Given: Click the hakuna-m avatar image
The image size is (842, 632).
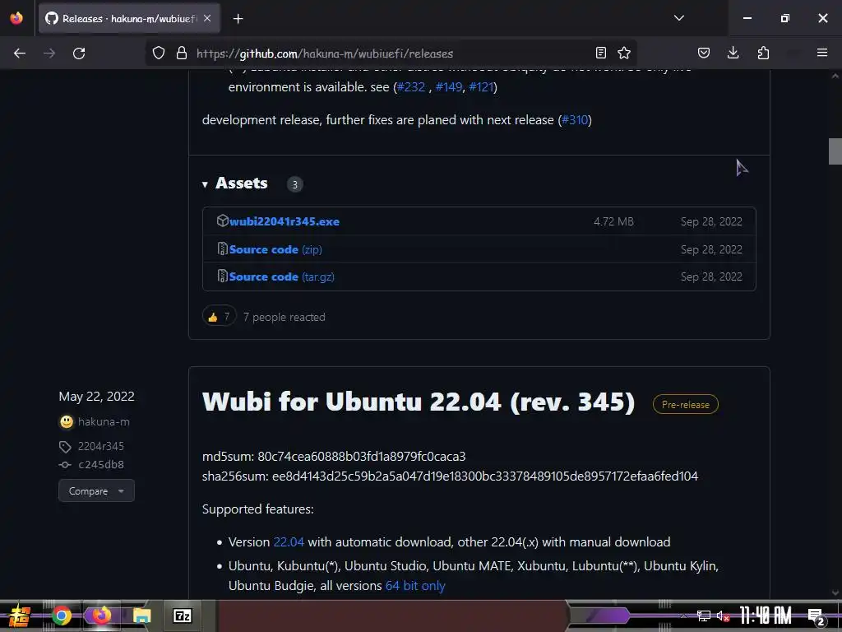Looking at the screenshot, I should point(67,422).
